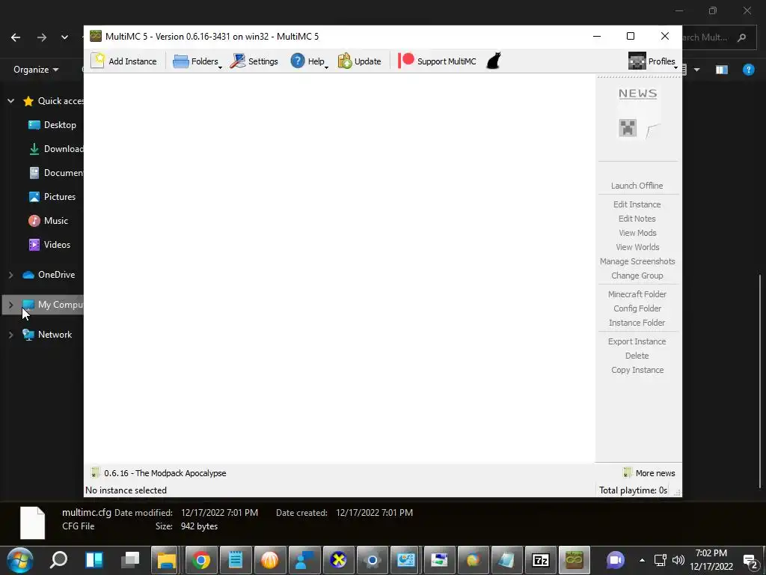Expand My Computer in Explorer tree
The width and height of the screenshot is (766, 575).
pos(10,305)
